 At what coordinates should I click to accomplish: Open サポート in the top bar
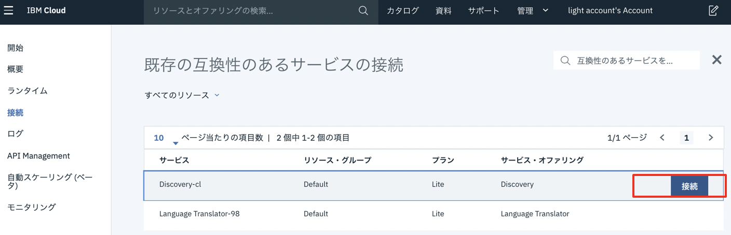(x=483, y=11)
